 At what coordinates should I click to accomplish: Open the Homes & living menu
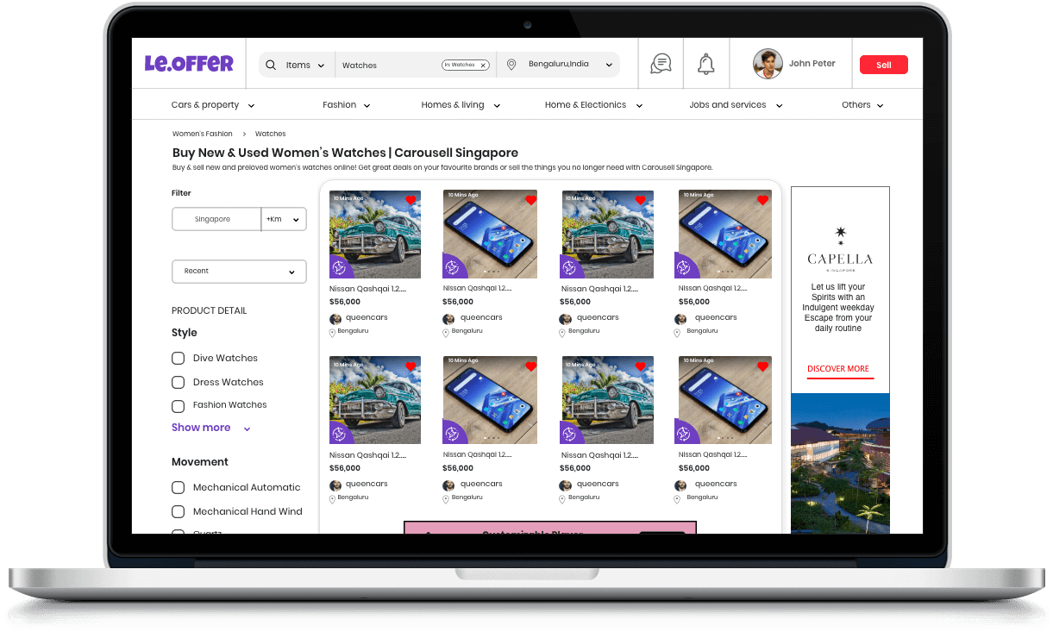461,105
